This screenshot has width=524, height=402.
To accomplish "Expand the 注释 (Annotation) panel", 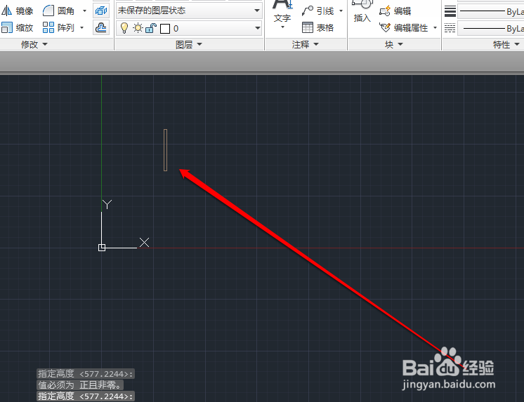I will pyautogui.click(x=305, y=44).
